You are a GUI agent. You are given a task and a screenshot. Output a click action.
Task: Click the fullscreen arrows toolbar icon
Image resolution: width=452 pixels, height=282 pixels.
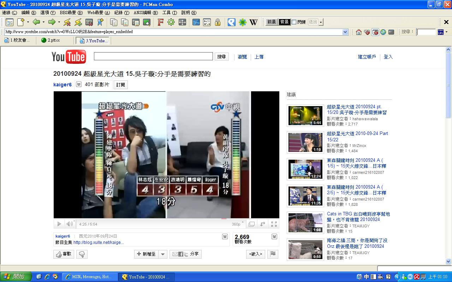point(182,22)
